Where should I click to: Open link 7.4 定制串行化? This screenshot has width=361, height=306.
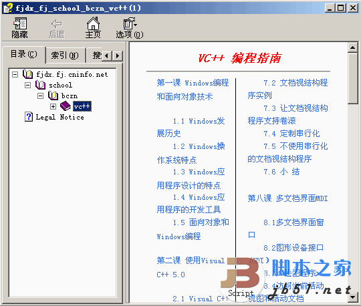click(291, 134)
